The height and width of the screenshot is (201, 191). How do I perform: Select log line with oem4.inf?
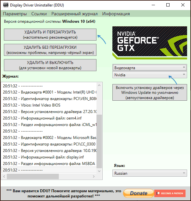point(49,118)
